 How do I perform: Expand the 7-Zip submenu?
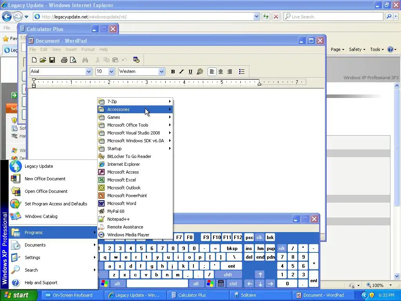pos(135,102)
